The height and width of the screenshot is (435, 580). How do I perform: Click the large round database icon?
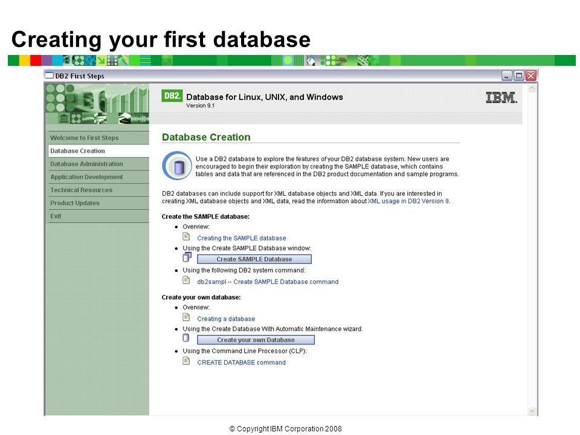tap(177, 166)
